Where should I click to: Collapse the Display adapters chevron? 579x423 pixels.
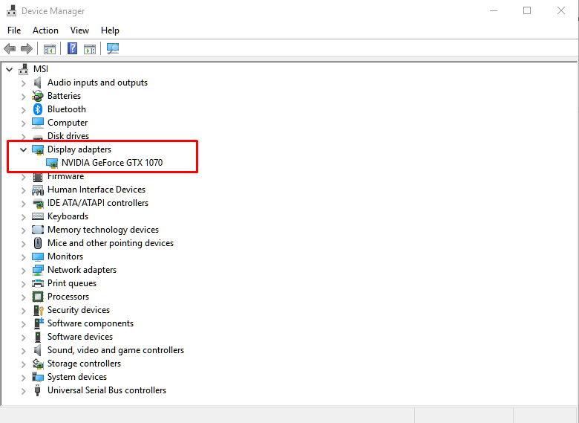(x=23, y=149)
